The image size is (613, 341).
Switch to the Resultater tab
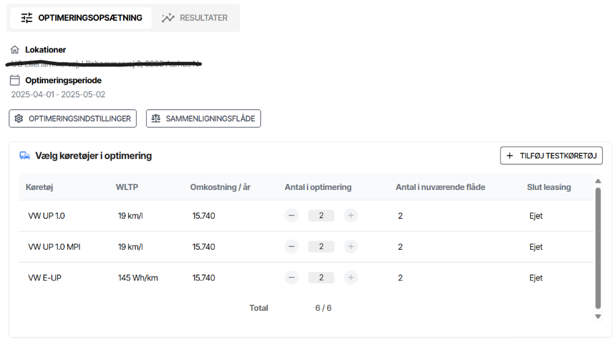pyautogui.click(x=194, y=17)
